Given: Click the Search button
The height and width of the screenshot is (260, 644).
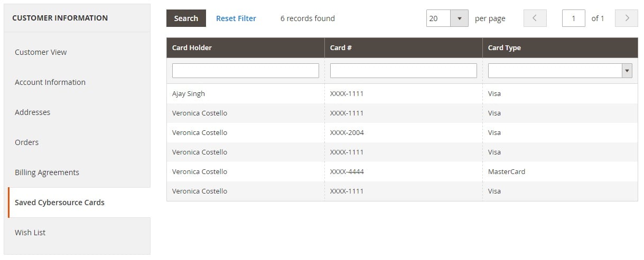Looking at the screenshot, I should coord(186,18).
